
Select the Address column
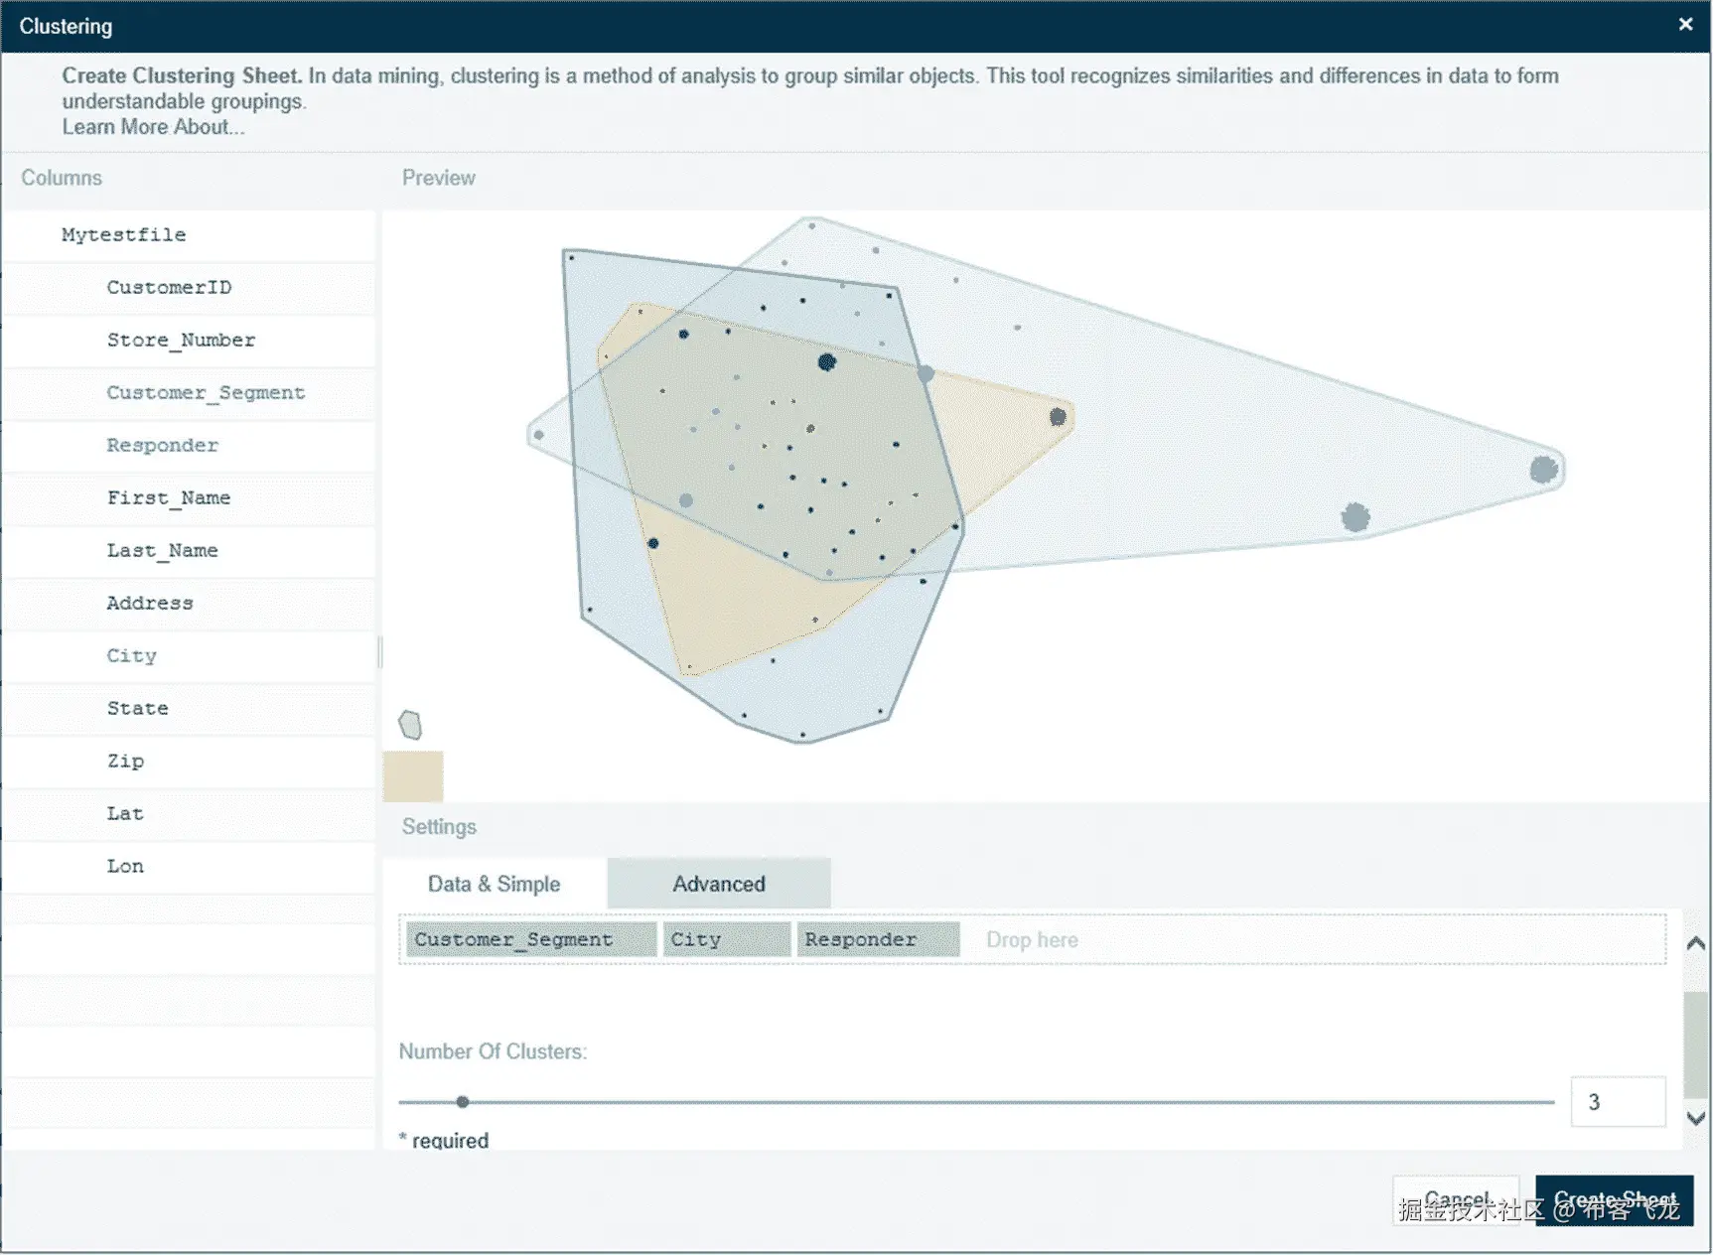[189, 604]
